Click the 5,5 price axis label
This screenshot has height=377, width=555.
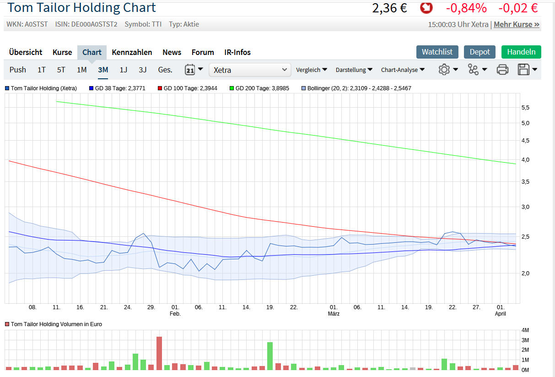pos(525,107)
